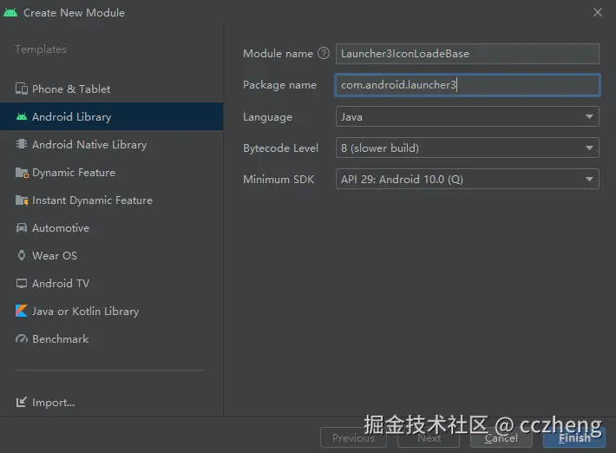Choose Instant Dynamic Feature template
Viewport: 616px width, 453px height.
coord(112,200)
